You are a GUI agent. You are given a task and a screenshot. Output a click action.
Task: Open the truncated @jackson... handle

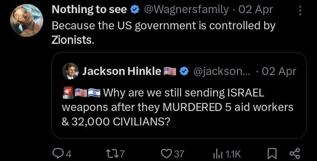click(x=222, y=72)
